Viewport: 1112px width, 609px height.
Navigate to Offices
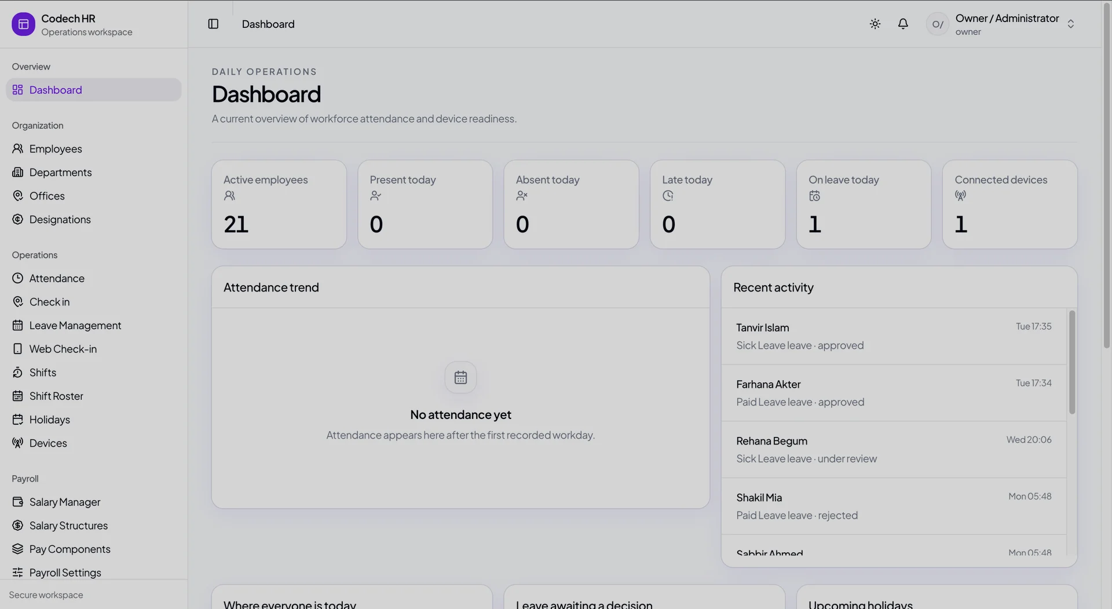click(94, 196)
